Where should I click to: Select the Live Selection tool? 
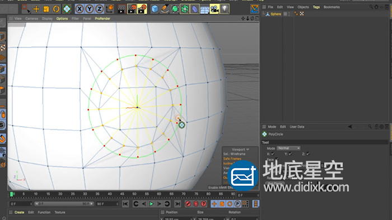pyautogui.click(x=26, y=9)
